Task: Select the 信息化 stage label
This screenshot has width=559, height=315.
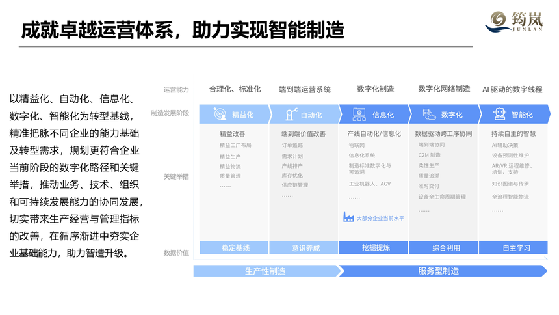Action: (383, 115)
